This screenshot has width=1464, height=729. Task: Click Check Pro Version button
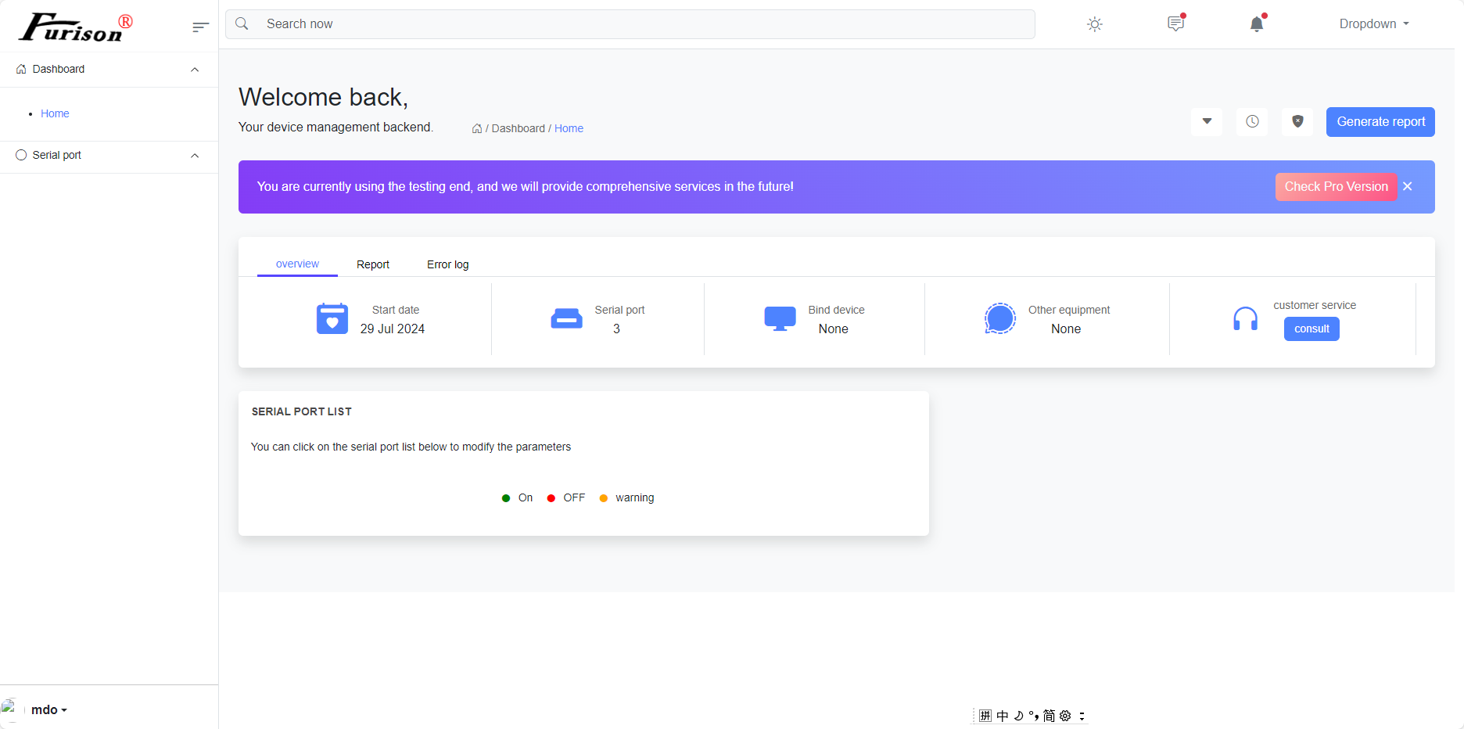[1336, 187]
